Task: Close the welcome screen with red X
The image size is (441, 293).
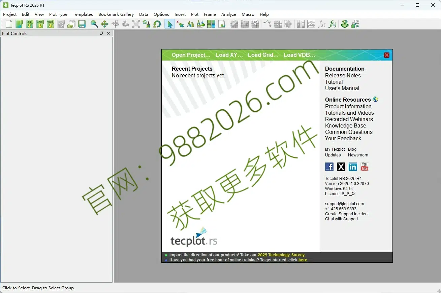Action: pyautogui.click(x=386, y=55)
